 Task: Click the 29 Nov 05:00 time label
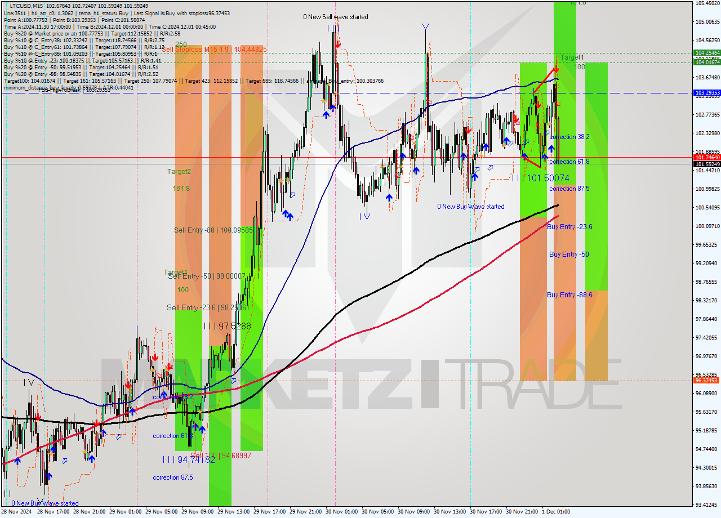coord(162,512)
